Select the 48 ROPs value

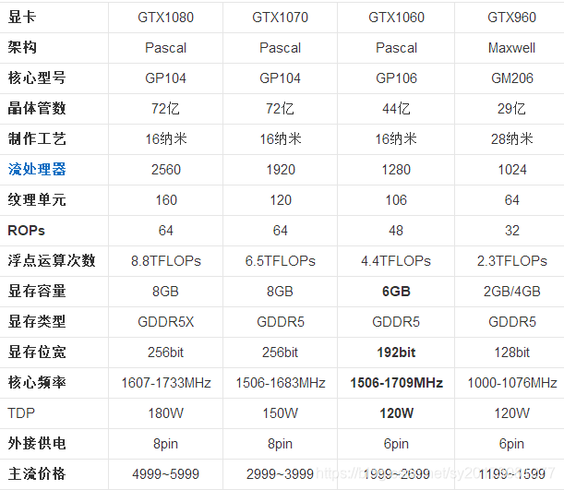396,231
